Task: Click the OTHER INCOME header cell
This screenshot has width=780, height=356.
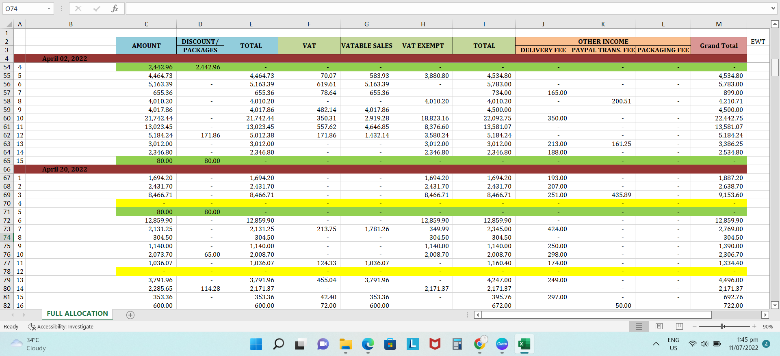Action: tap(603, 41)
